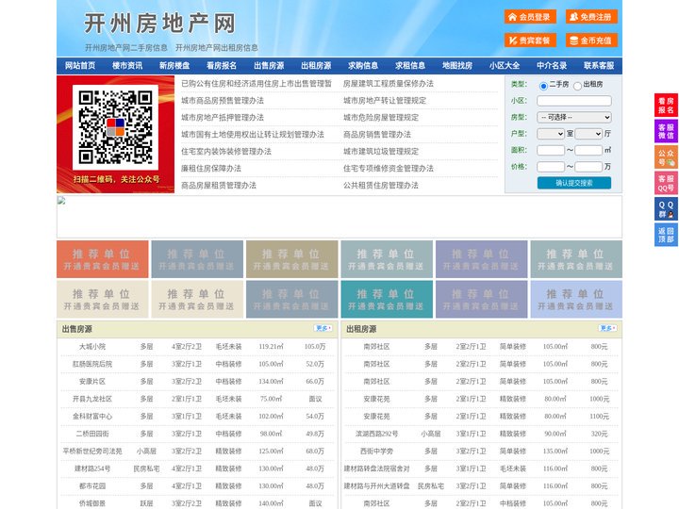Open the 求购信息 nav item
679x509 pixels.
(363, 66)
